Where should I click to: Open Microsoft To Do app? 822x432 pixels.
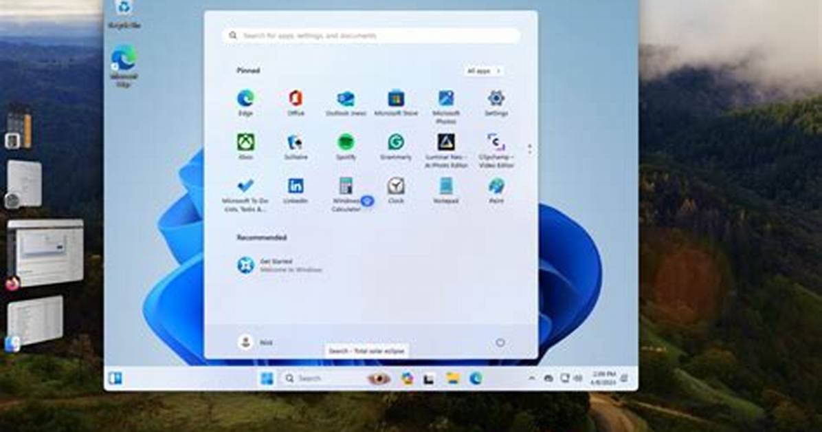click(245, 195)
